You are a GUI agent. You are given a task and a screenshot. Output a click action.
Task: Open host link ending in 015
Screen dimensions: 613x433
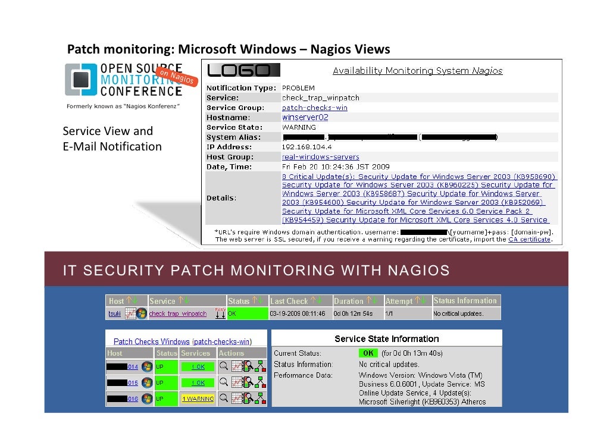133,382
